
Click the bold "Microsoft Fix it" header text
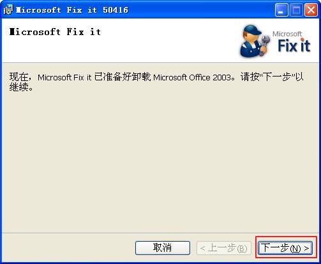(x=55, y=32)
